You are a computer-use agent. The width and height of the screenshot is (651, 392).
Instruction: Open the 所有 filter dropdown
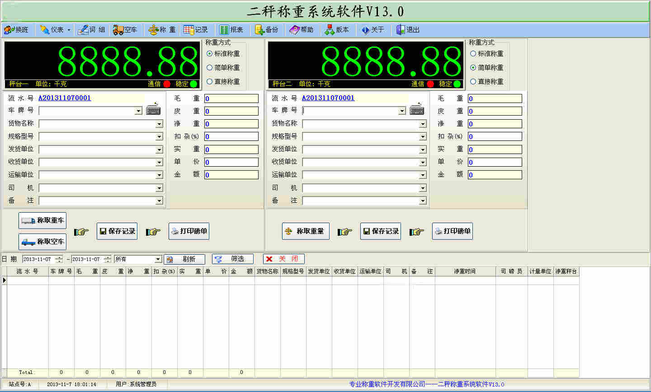point(158,259)
